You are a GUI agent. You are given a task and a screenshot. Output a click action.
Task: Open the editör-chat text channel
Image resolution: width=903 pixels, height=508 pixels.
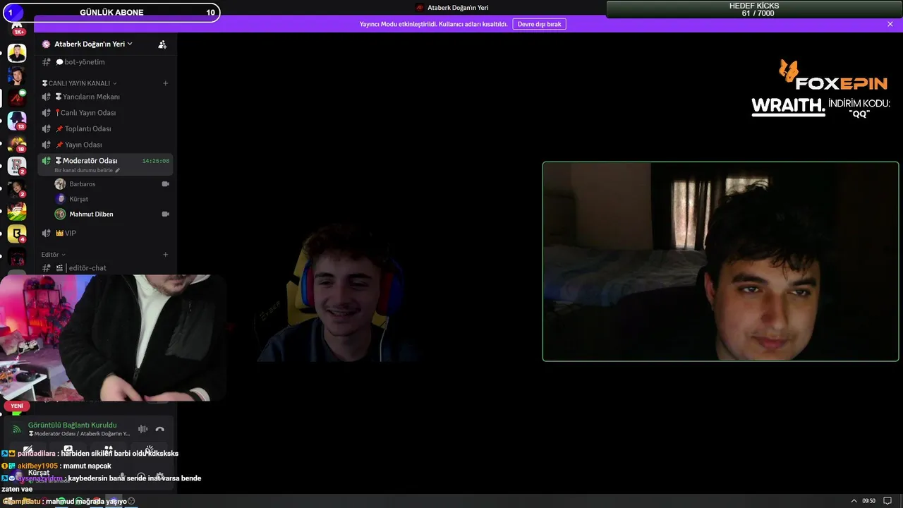point(104,268)
